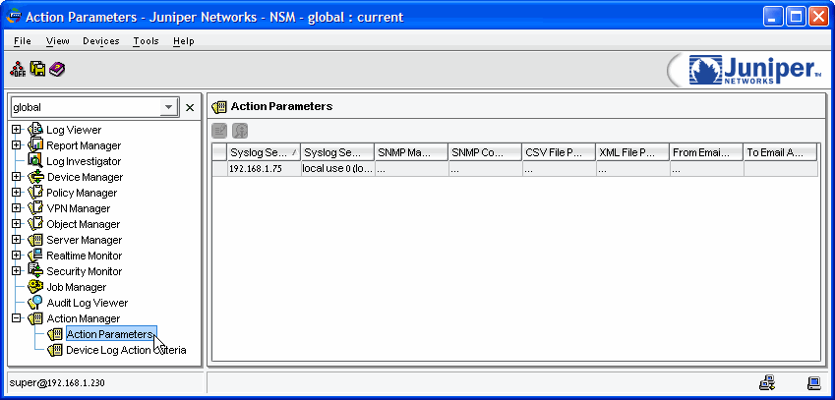Expand the Log Viewer node
The height and width of the screenshot is (400, 835).
click(17, 130)
